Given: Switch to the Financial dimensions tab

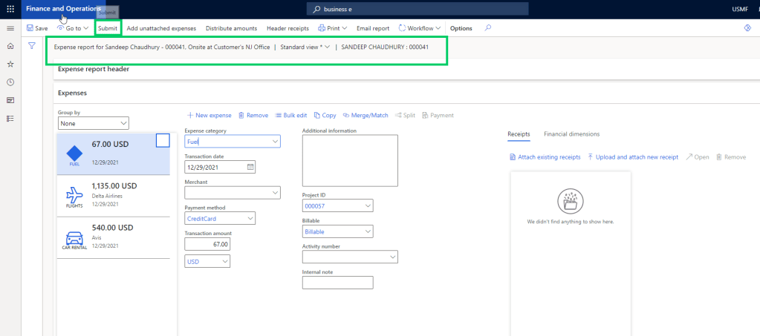Looking at the screenshot, I should click(x=571, y=134).
